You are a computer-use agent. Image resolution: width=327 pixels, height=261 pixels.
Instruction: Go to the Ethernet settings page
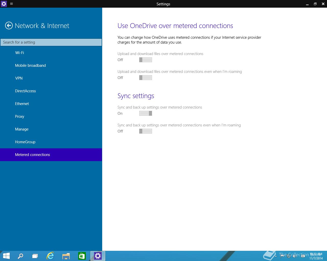(x=51, y=104)
